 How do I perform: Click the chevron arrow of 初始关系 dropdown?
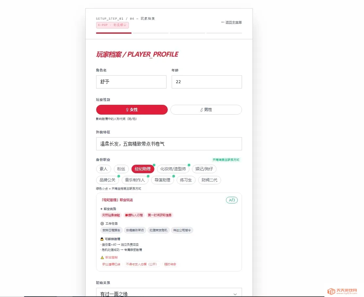235,294
